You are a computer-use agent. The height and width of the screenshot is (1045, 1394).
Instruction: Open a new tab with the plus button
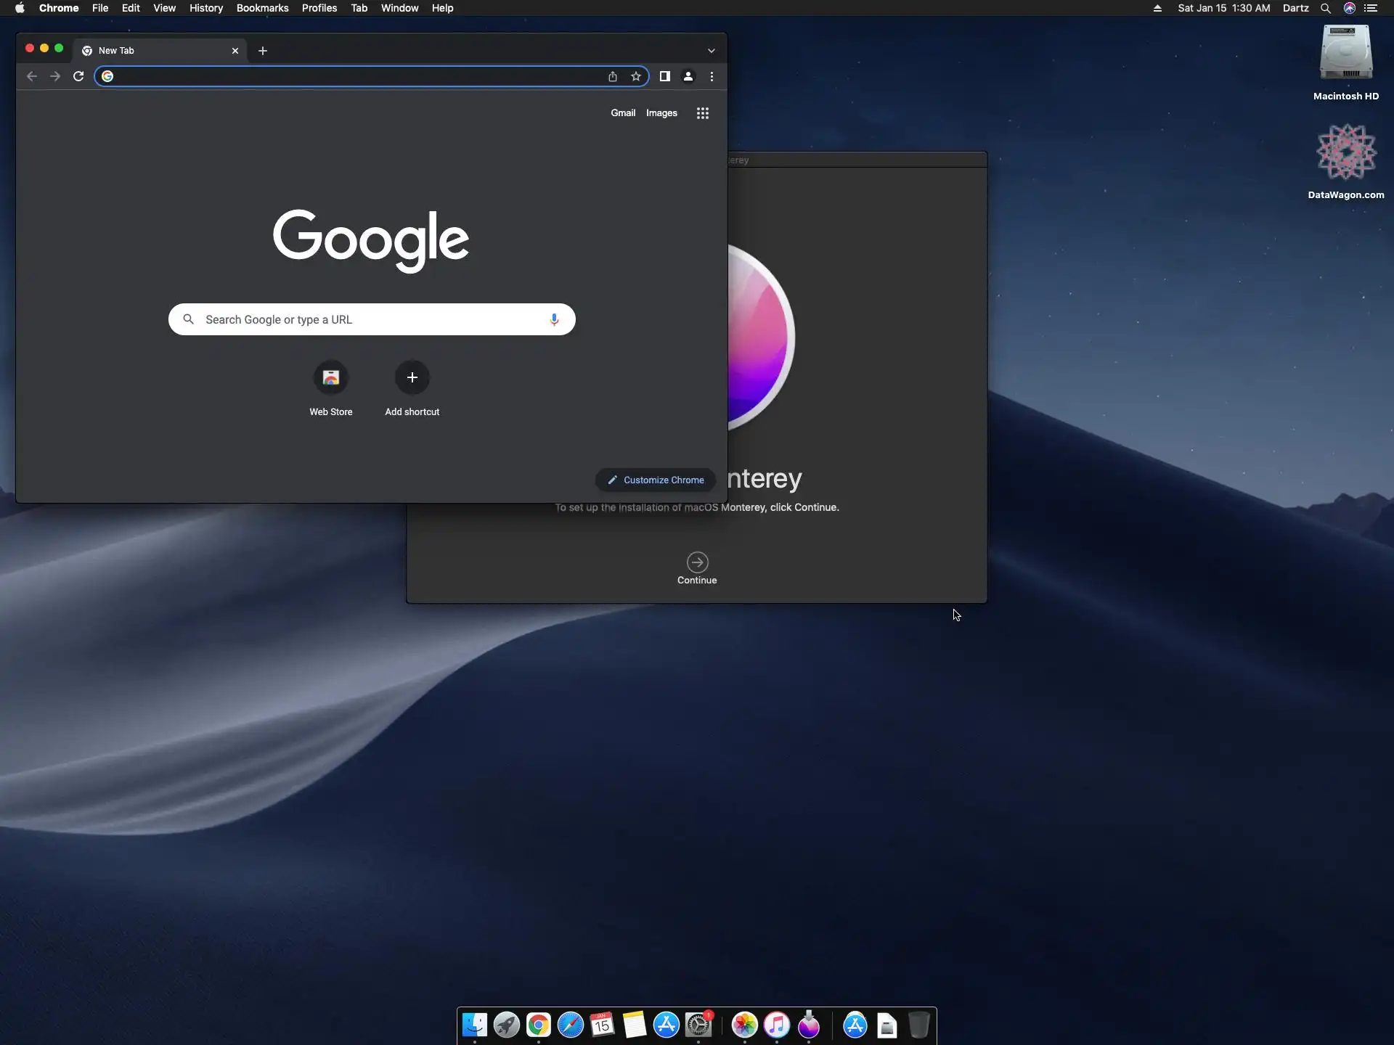263,51
